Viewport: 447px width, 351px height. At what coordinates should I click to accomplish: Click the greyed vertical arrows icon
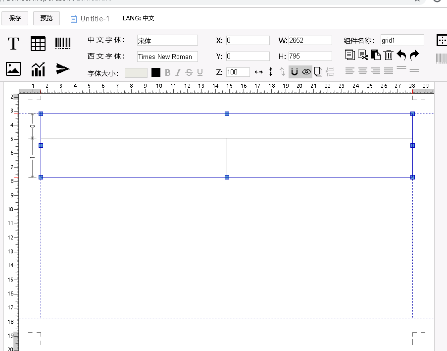tap(282, 72)
